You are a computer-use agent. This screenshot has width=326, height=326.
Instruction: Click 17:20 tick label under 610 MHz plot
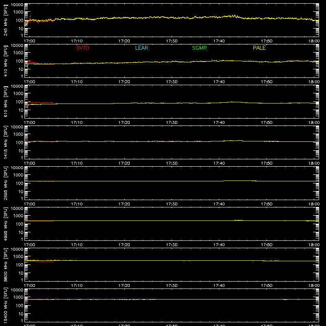click(124, 123)
